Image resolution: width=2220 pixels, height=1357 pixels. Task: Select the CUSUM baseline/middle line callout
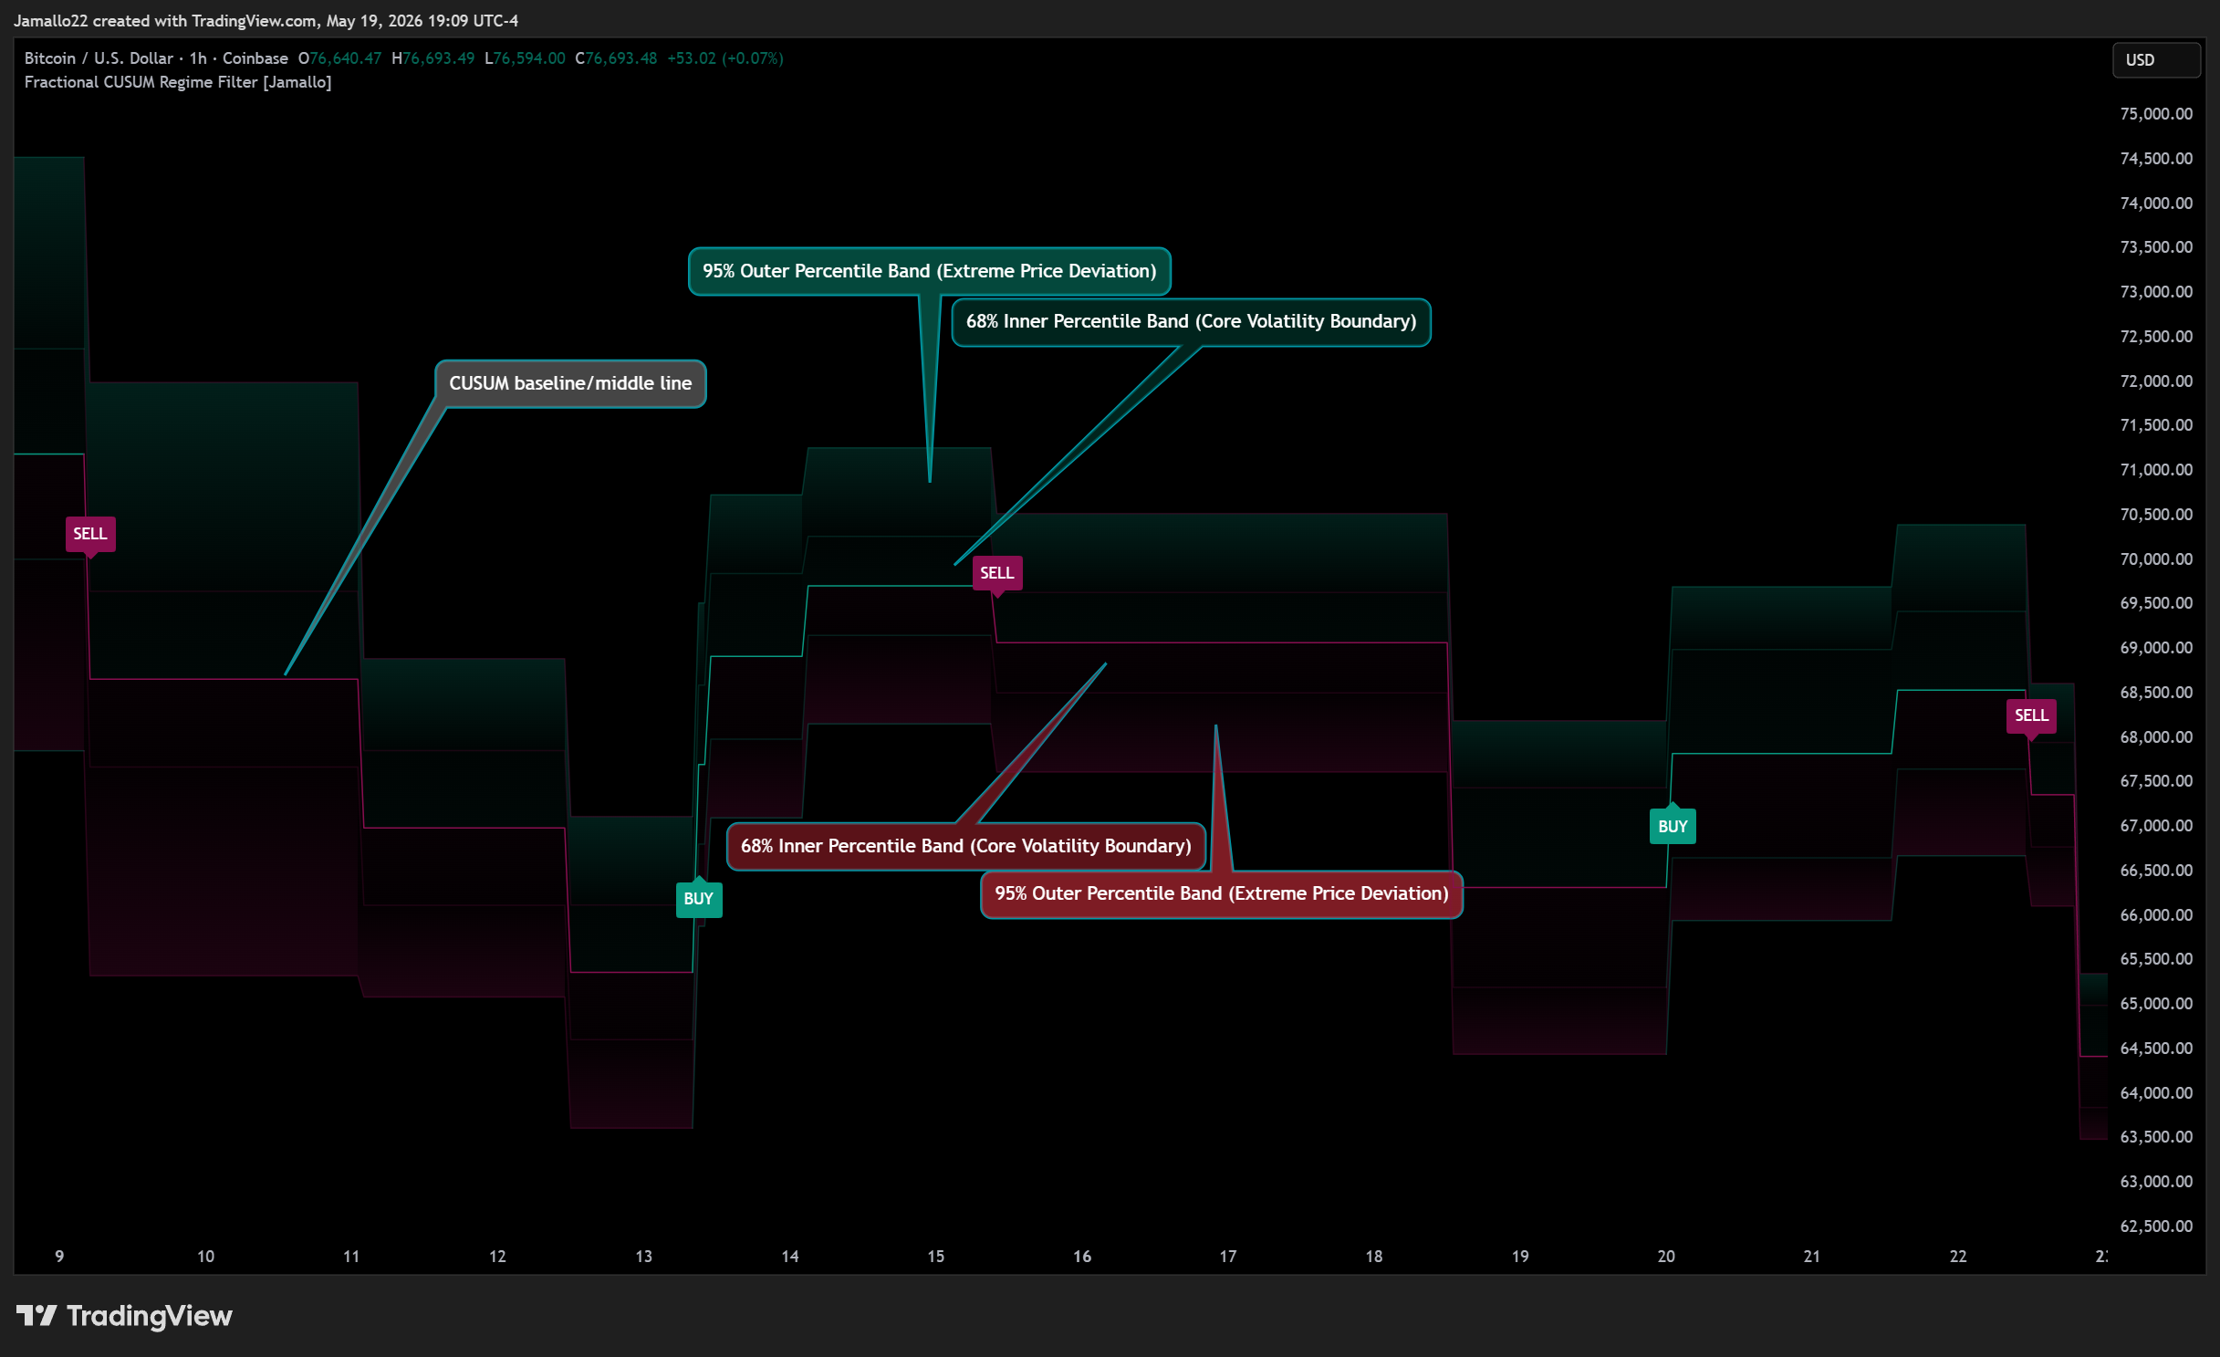(x=570, y=383)
